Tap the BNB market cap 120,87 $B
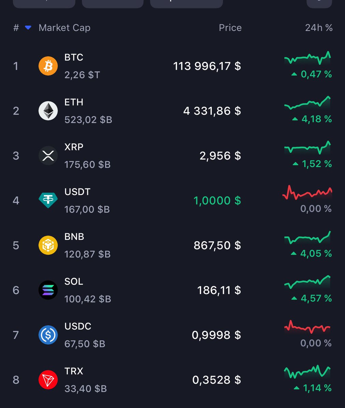 point(87,254)
